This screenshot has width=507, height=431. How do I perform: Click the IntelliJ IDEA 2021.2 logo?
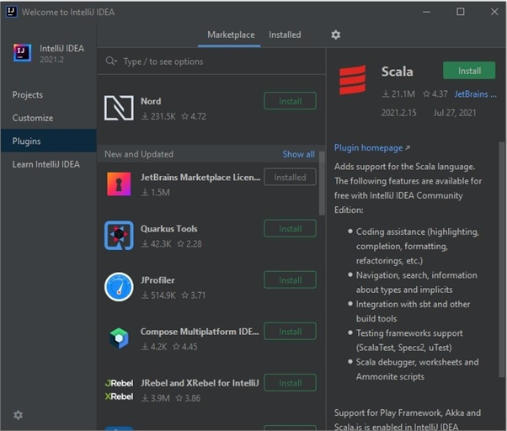point(23,53)
